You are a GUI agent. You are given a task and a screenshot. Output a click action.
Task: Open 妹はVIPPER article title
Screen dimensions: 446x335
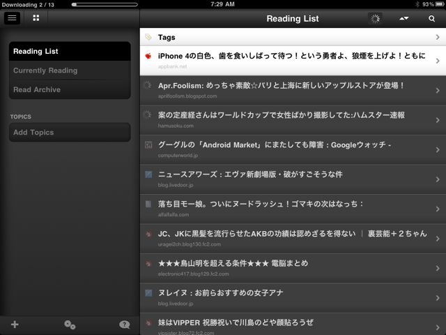236,322
